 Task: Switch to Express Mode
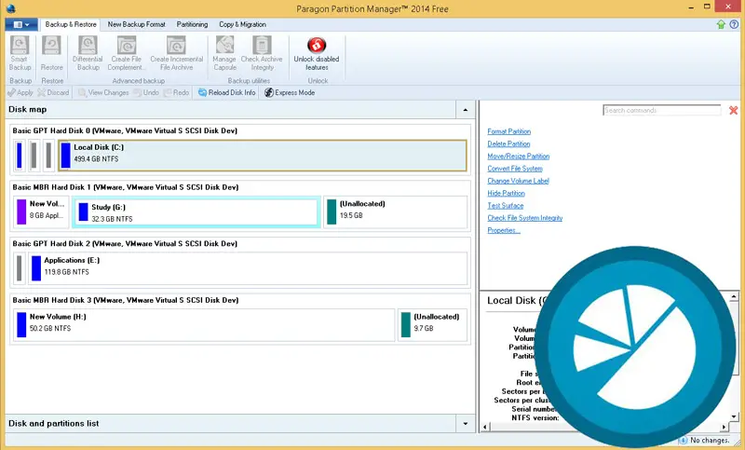[290, 93]
